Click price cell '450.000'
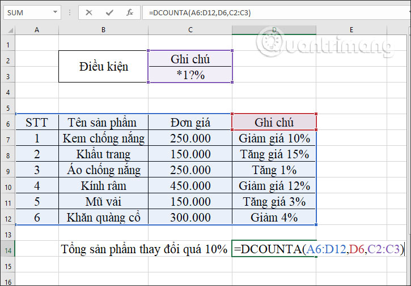 (x=190, y=185)
